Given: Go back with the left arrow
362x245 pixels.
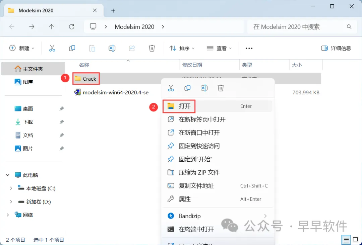Looking at the screenshot, I should (12, 27).
